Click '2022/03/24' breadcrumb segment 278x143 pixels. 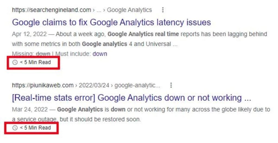click(x=94, y=85)
